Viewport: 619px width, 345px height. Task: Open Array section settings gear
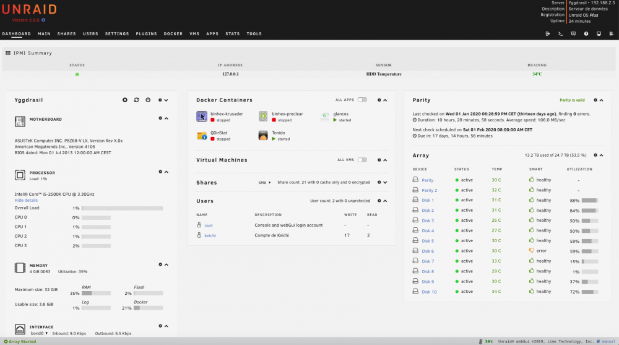click(595, 155)
